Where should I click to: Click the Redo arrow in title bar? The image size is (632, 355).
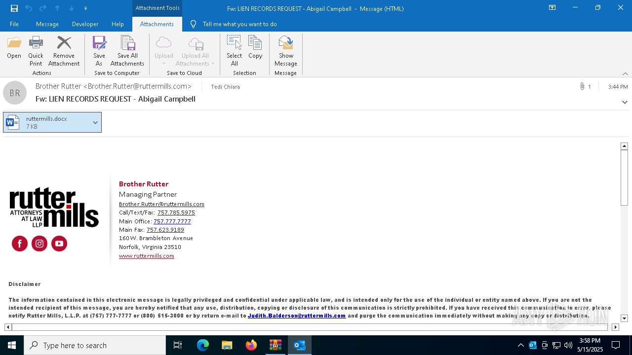tap(43, 8)
